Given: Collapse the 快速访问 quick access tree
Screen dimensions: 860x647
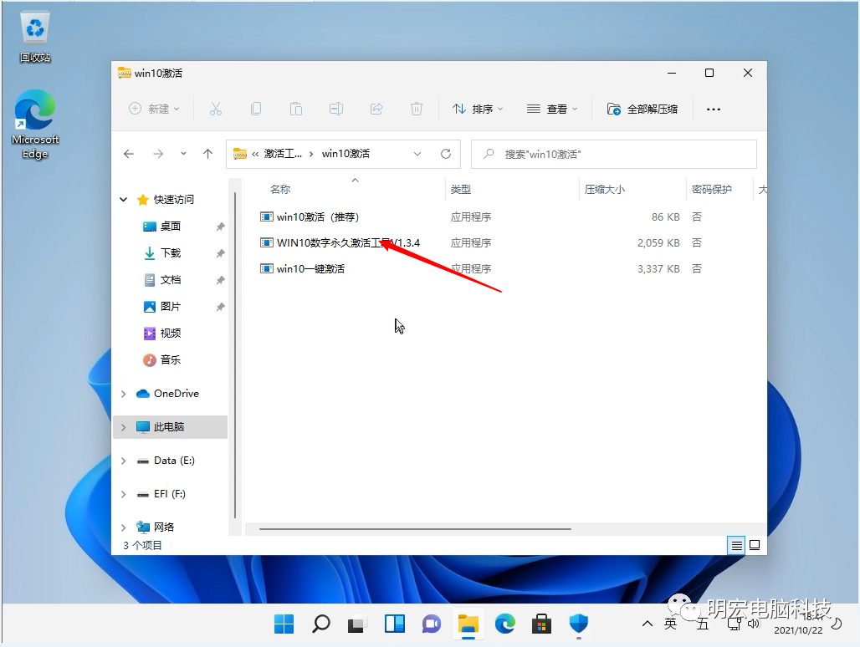Looking at the screenshot, I should point(124,200).
